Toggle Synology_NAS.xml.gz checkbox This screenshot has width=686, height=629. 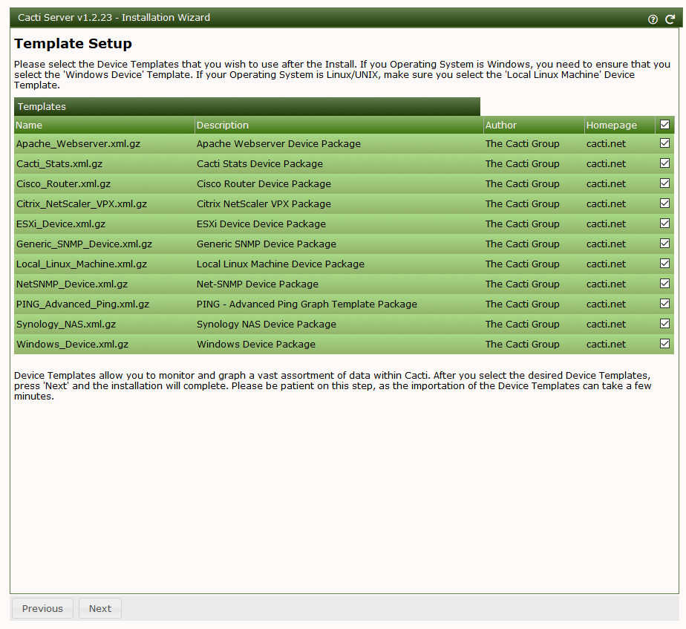(x=664, y=324)
